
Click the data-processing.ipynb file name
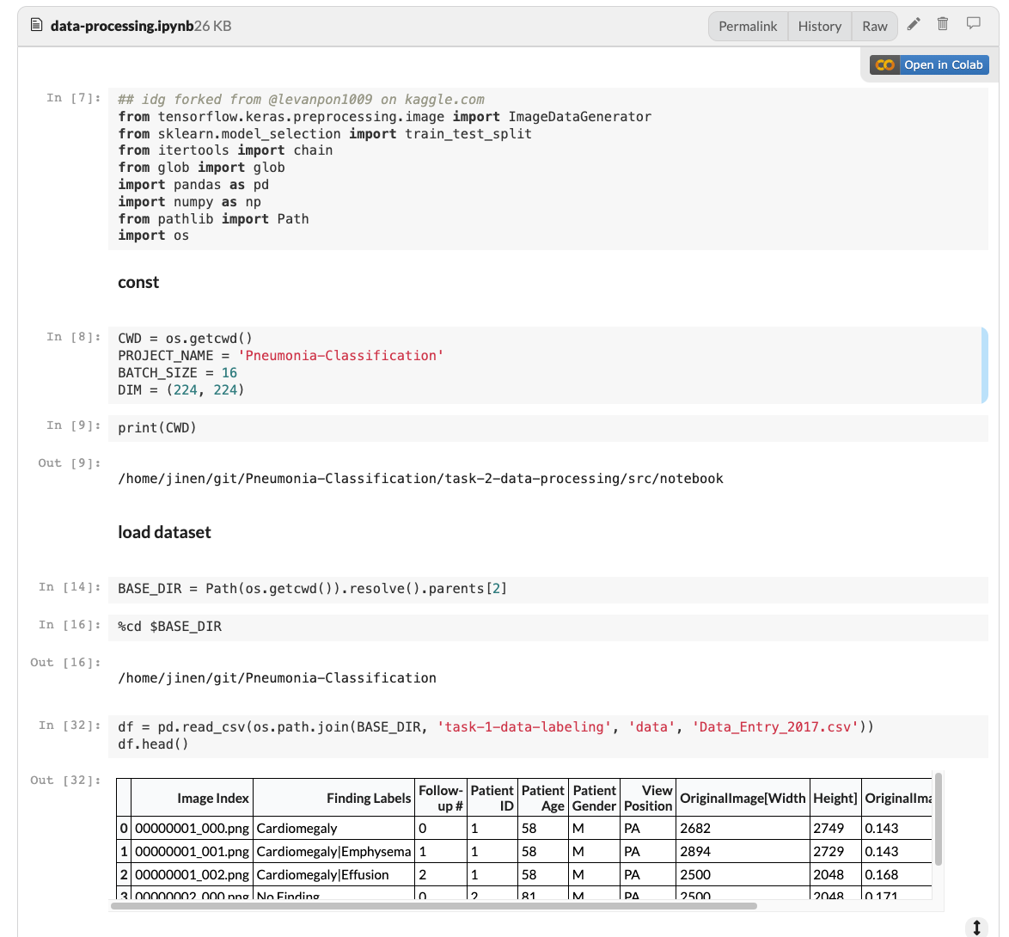[121, 26]
